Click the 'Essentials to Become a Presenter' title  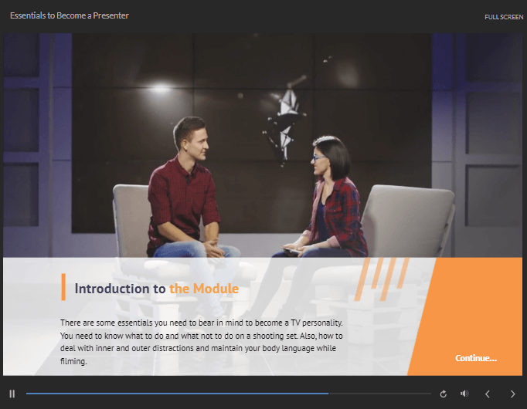click(x=70, y=15)
